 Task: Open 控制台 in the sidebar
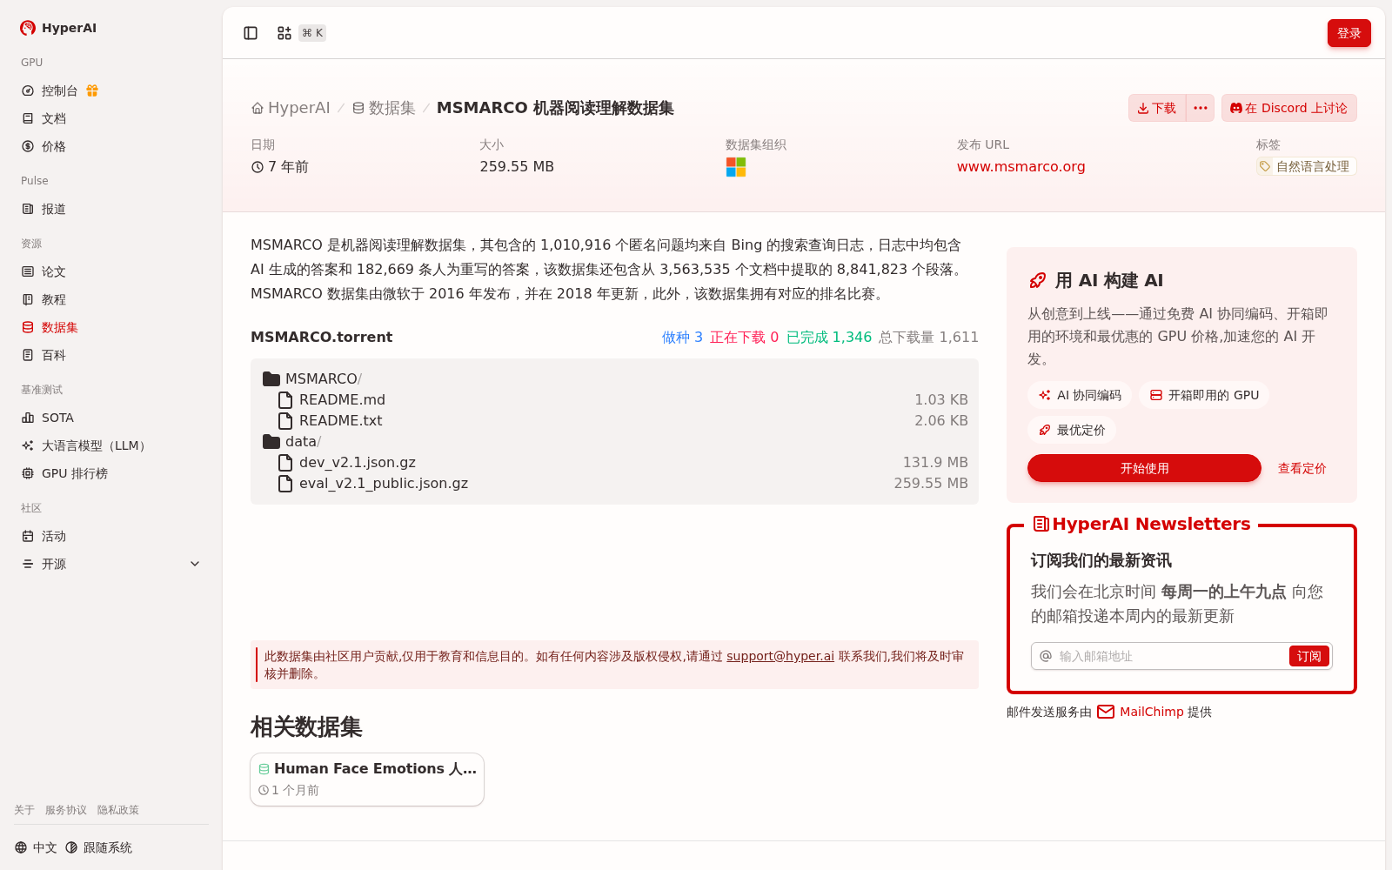coord(60,90)
